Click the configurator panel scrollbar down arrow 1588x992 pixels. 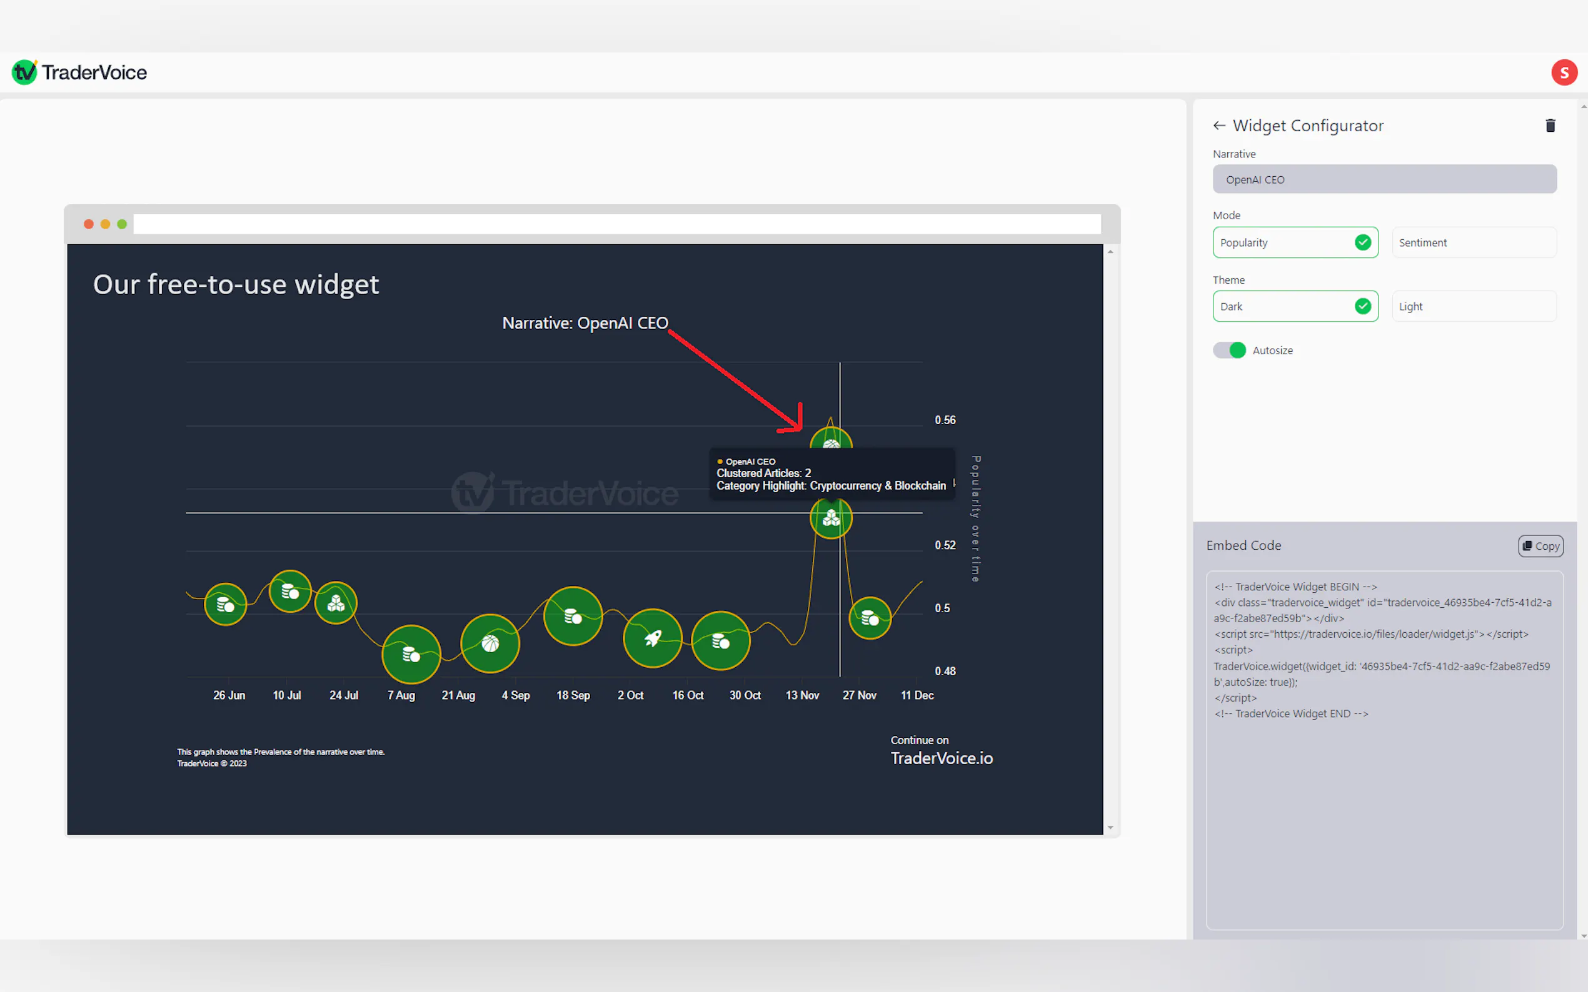(x=1584, y=935)
